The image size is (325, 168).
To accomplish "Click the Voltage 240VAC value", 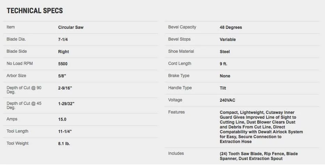I will 227,100.
